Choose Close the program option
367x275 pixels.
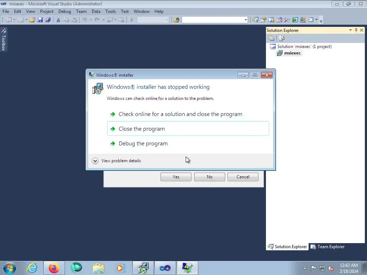pyautogui.click(x=188, y=129)
